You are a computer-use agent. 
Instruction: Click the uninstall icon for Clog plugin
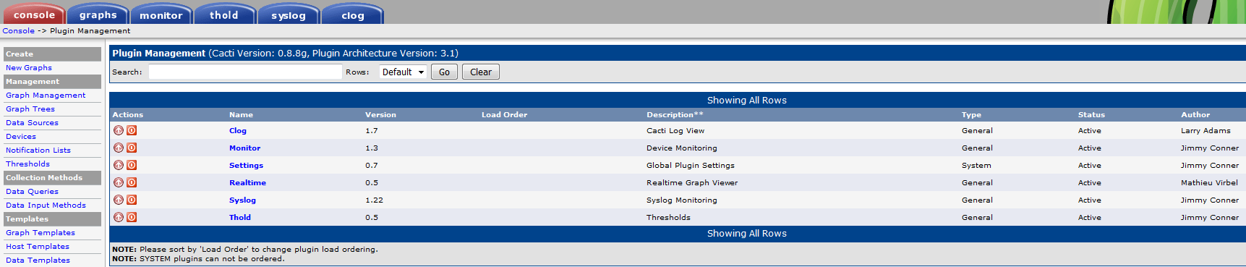119,130
